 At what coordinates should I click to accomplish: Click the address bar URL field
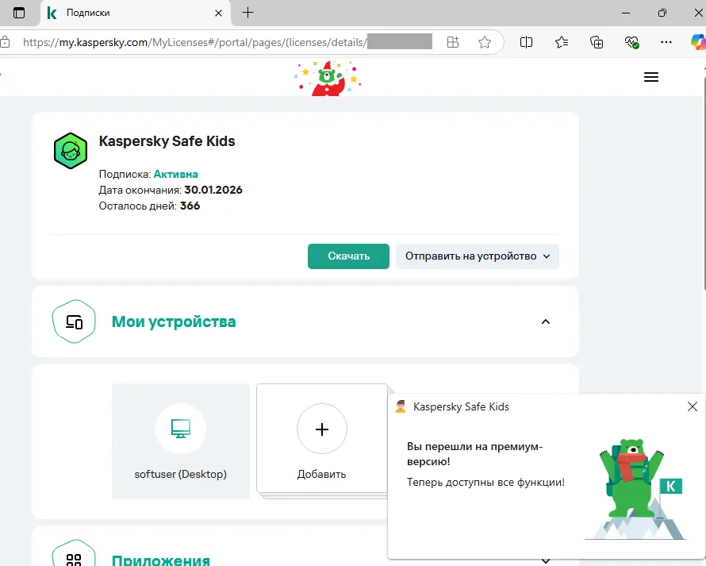tap(228, 42)
